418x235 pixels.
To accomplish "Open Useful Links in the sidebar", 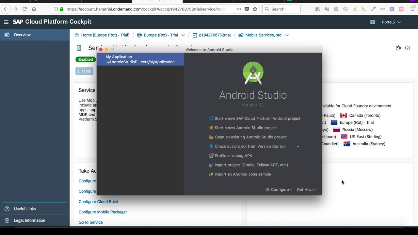I will coord(25,209).
